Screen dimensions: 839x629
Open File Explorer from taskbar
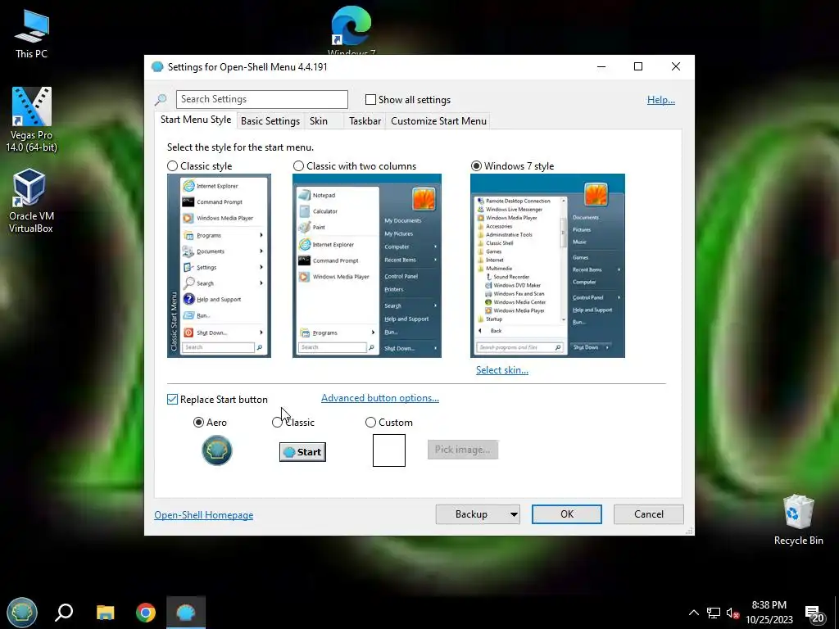click(x=105, y=613)
